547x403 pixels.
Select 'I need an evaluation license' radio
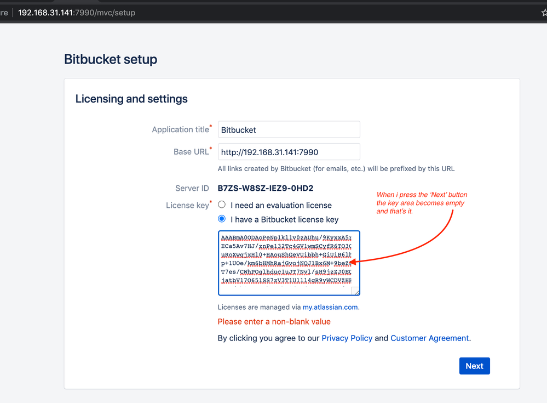click(222, 205)
